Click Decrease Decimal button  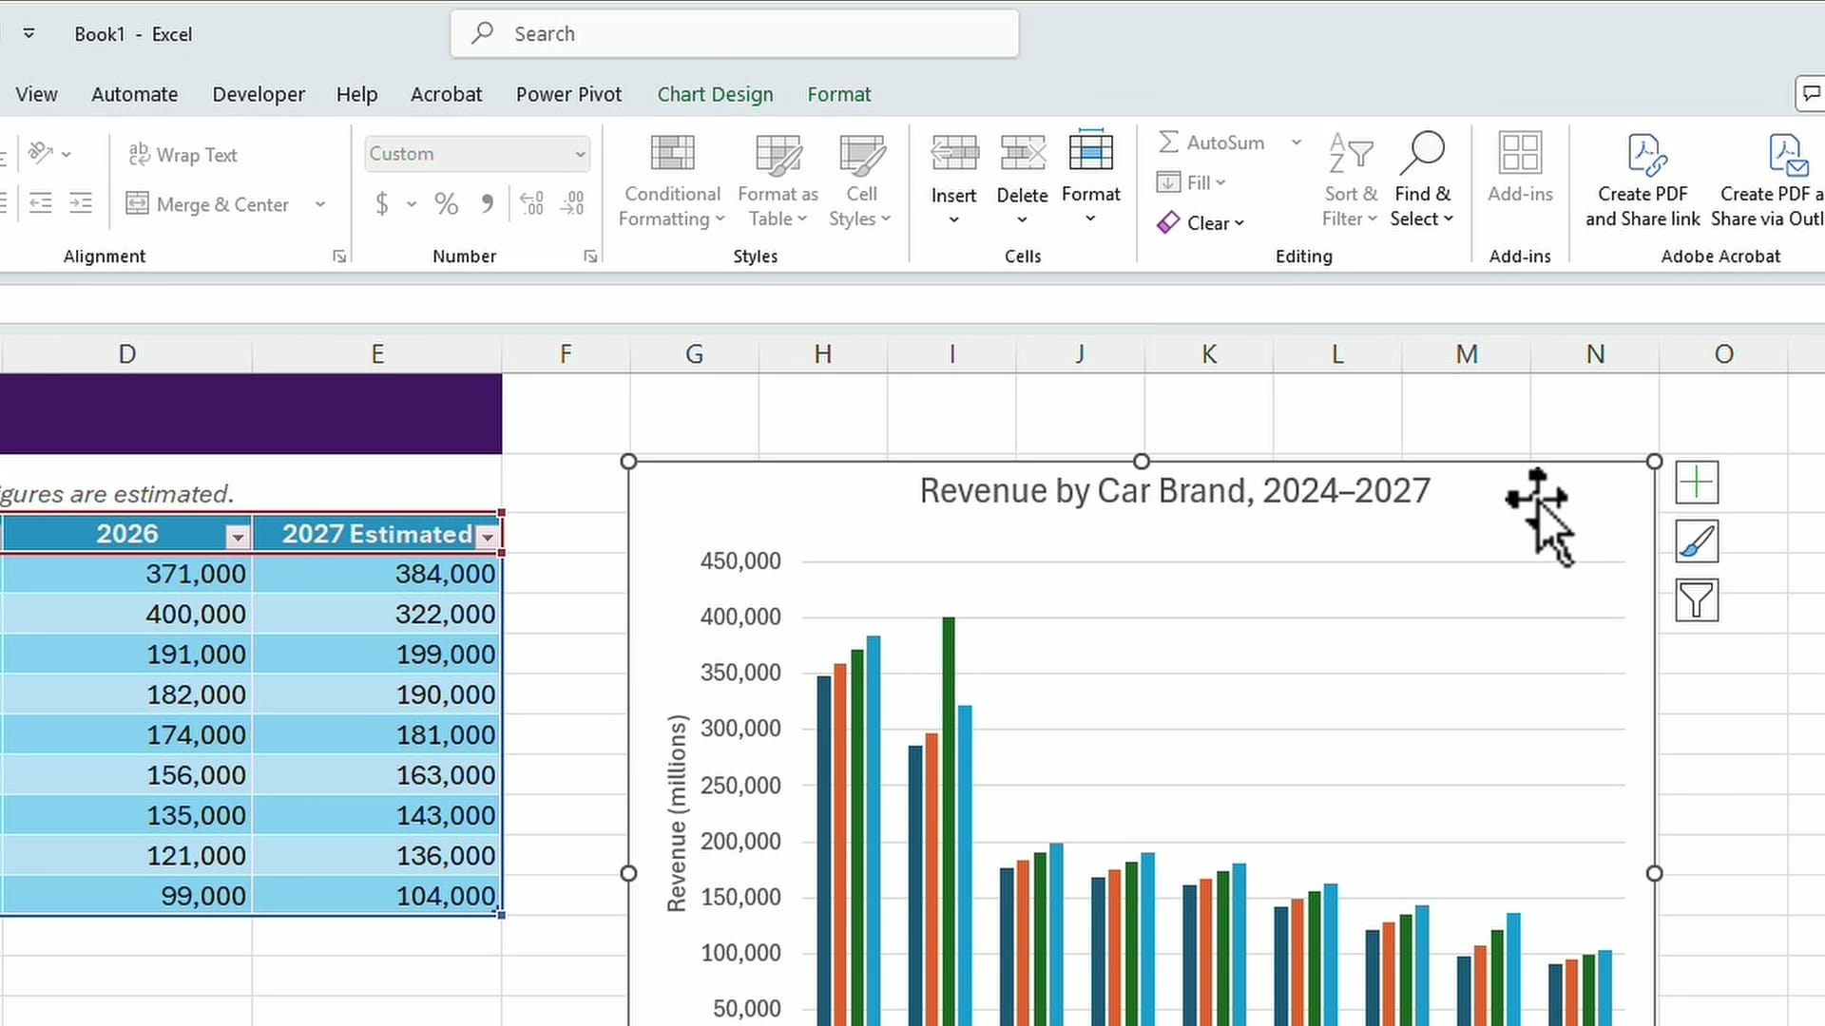pyautogui.click(x=572, y=203)
